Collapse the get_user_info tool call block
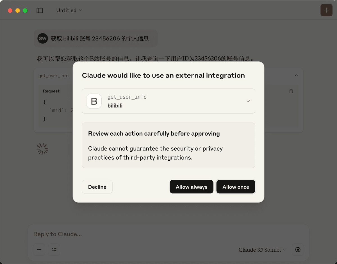This screenshot has height=264, width=337. 296,76
